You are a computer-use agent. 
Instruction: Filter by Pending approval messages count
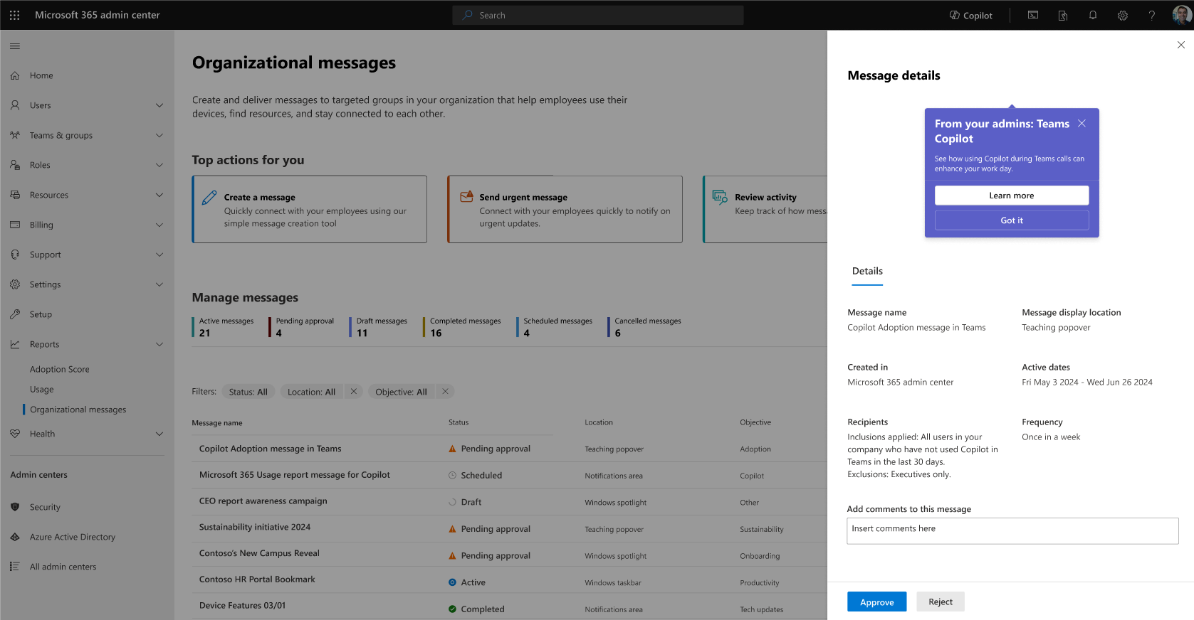click(x=301, y=327)
